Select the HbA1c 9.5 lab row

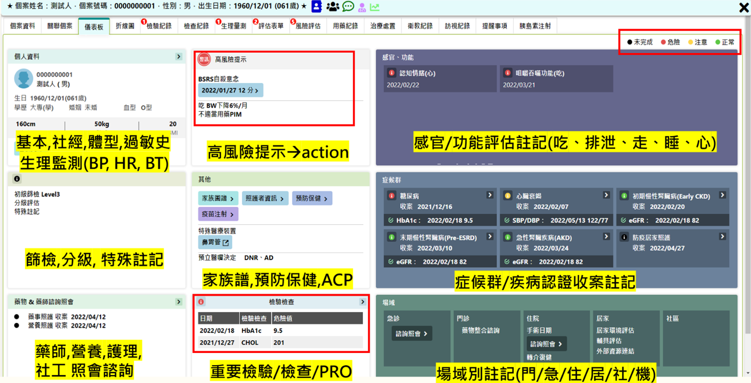pyautogui.click(x=280, y=330)
